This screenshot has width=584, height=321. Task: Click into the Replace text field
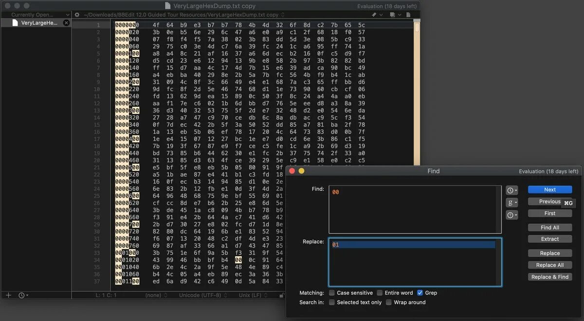[415, 262]
